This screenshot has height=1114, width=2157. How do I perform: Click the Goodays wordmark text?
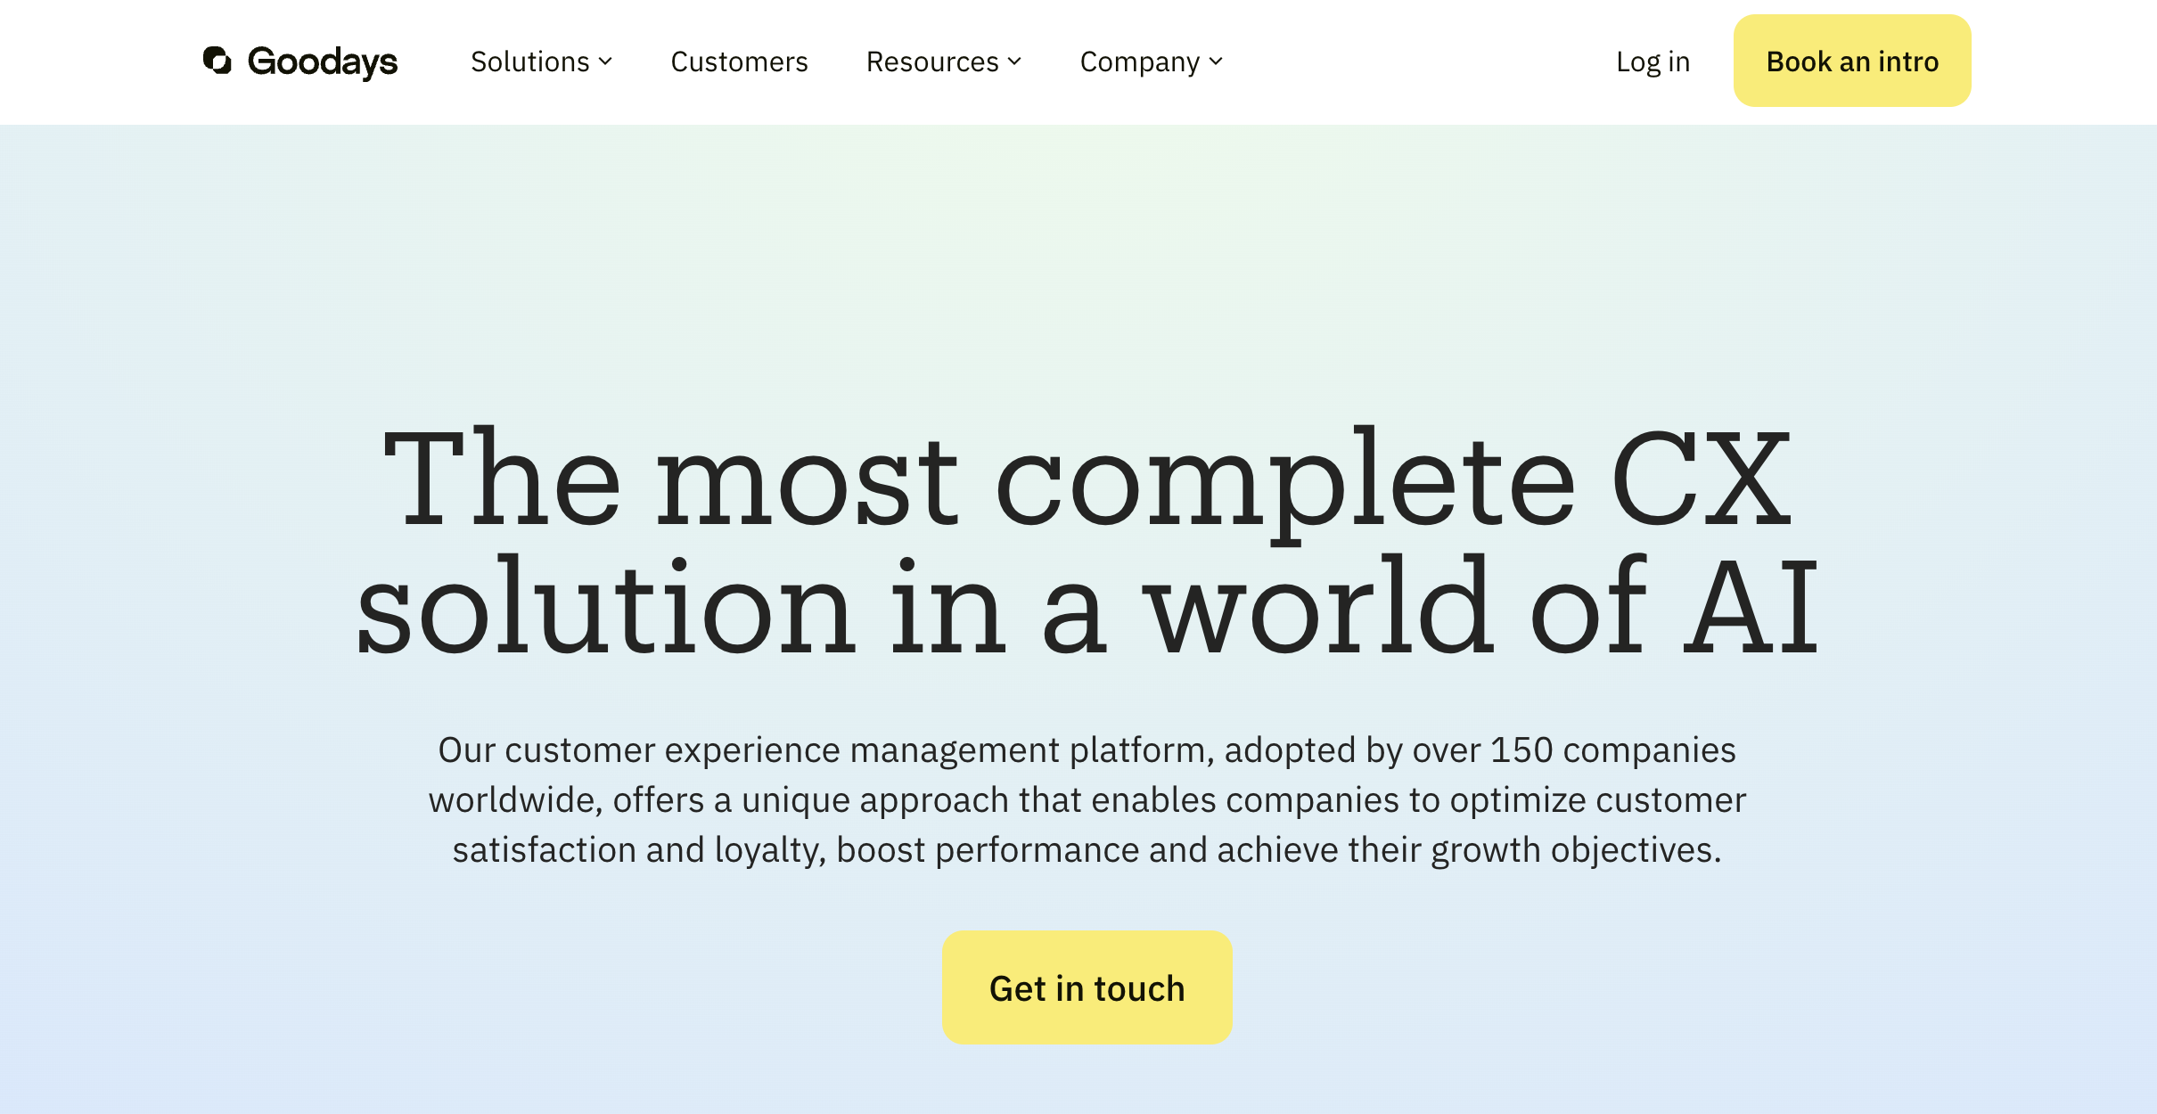coord(322,61)
